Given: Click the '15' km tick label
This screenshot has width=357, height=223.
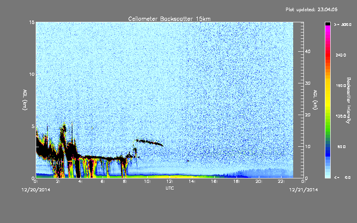Looking at the screenshot, I should [32, 22].
